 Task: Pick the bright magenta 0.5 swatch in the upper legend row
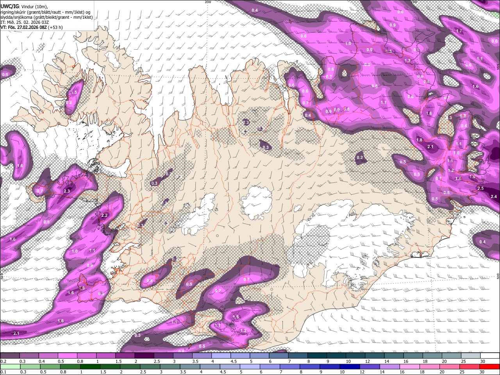[x=67, y=356]
